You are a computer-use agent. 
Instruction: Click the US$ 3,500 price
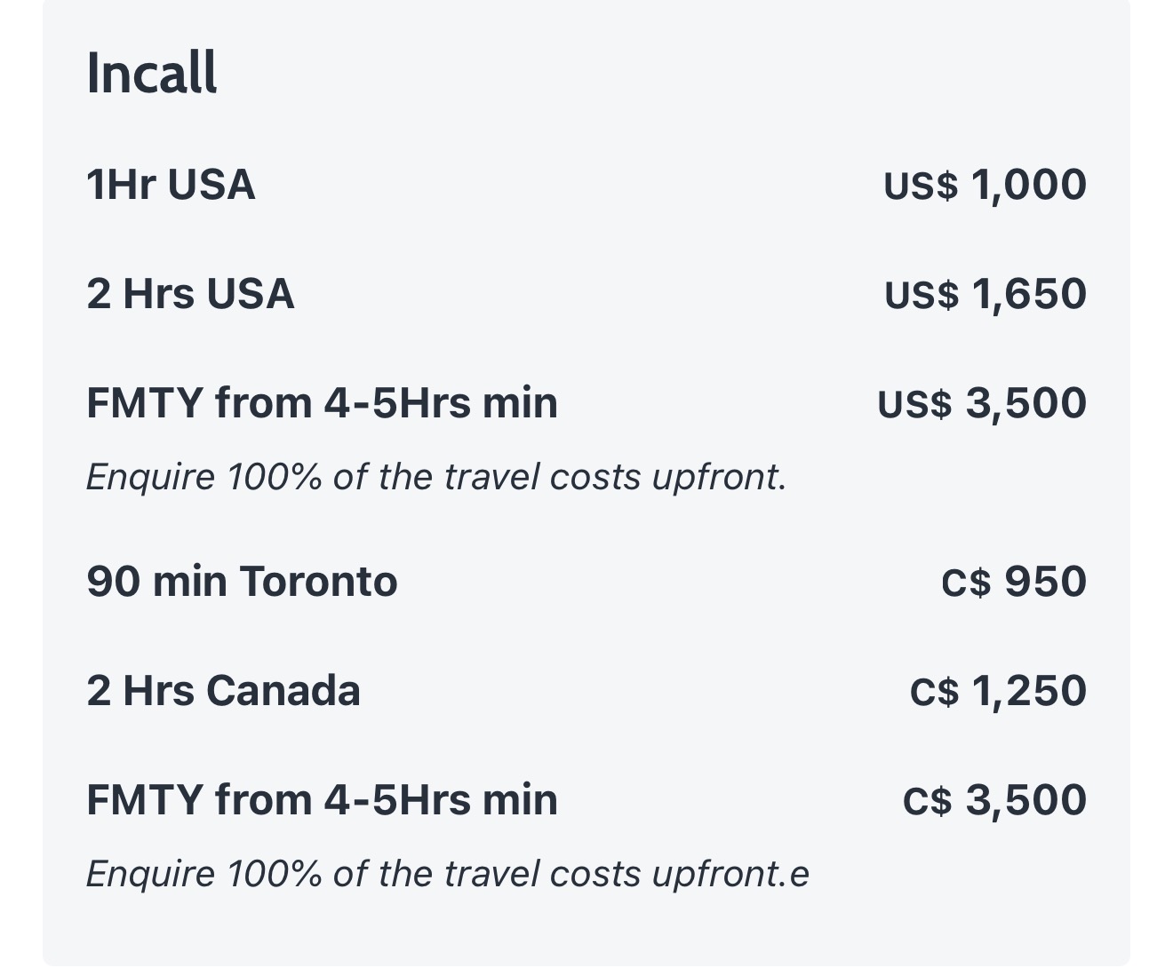(x=982, y=403)
